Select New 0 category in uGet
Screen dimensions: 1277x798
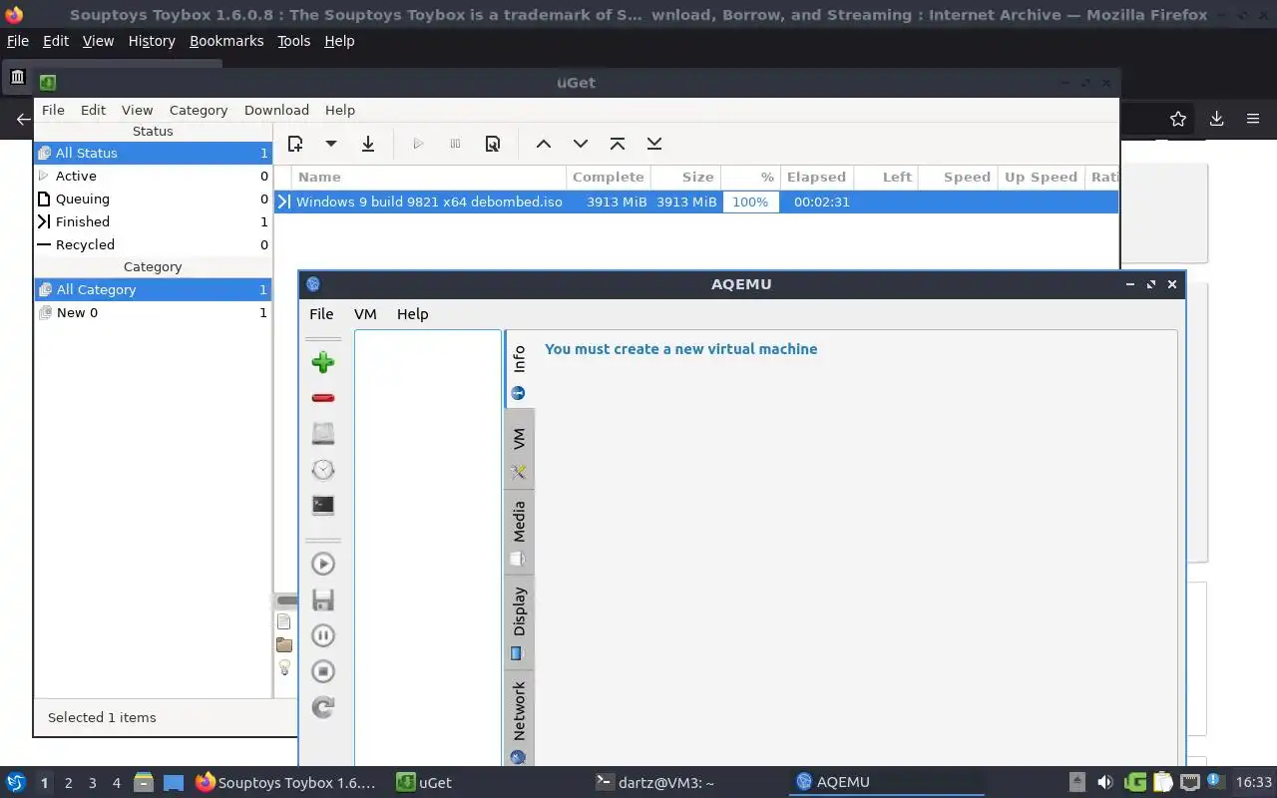pos(153,312)
